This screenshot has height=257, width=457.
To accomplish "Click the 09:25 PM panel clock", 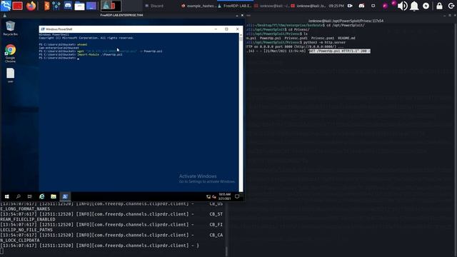I will [336, 6].
